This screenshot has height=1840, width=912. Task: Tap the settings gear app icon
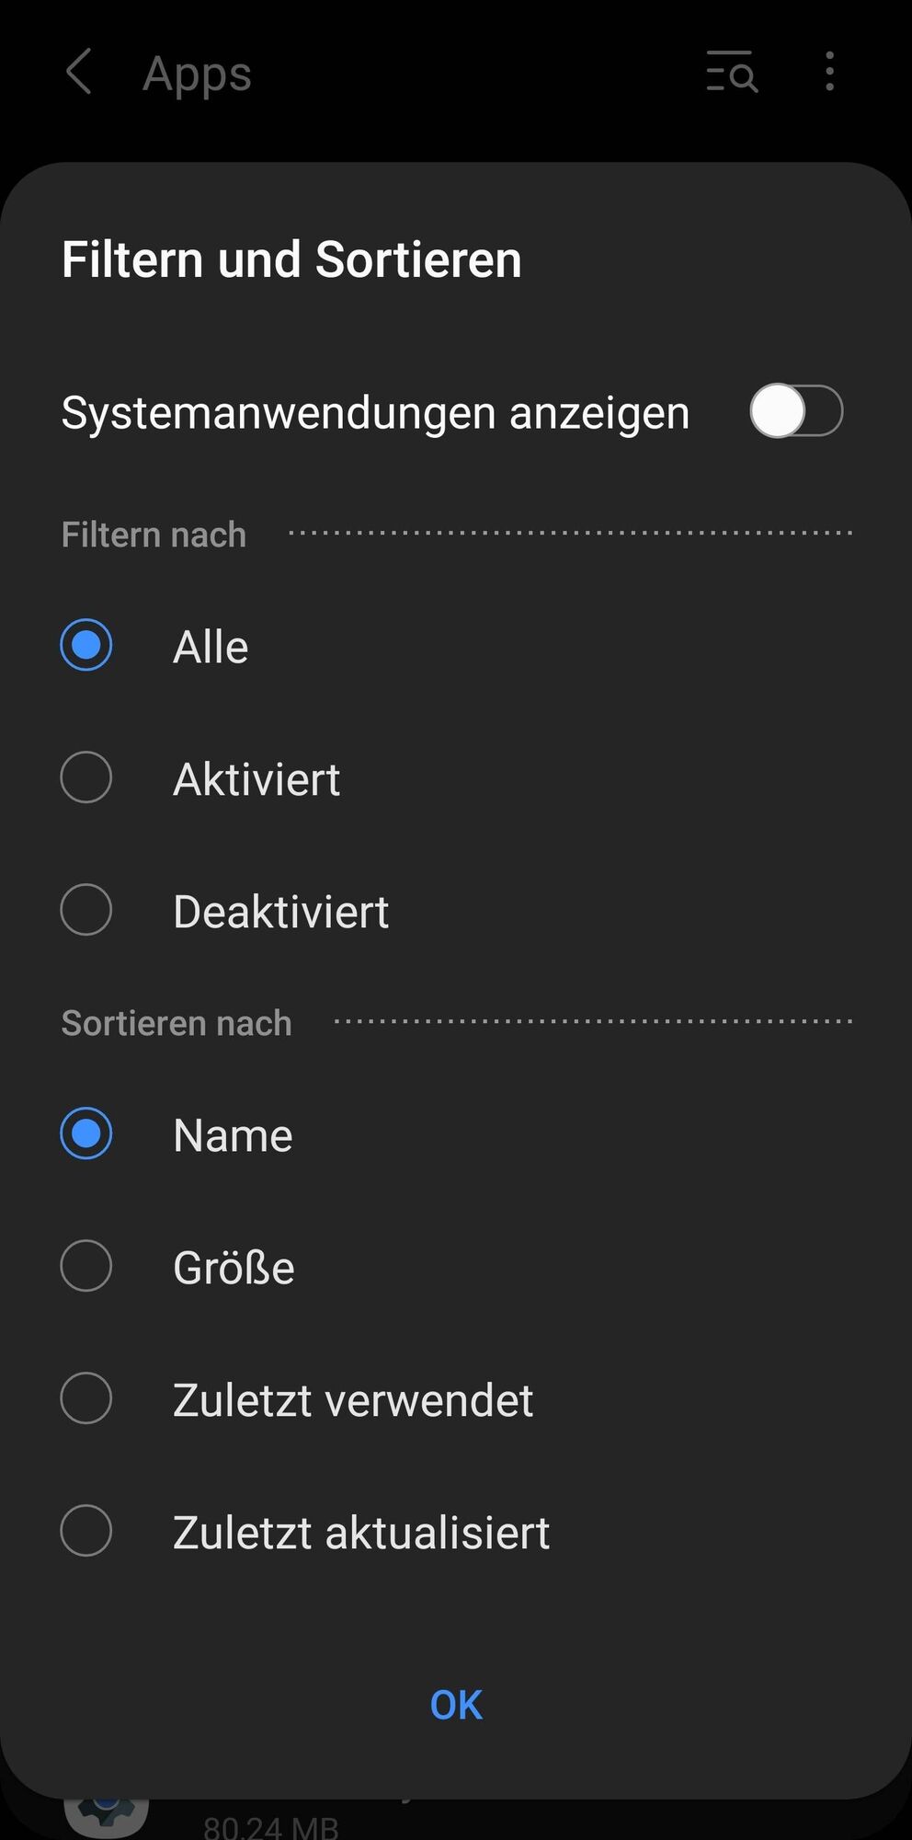107,1814
